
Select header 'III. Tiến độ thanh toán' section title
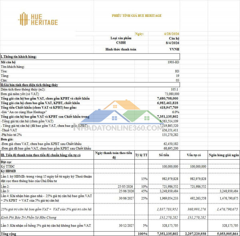pos(41,155)
